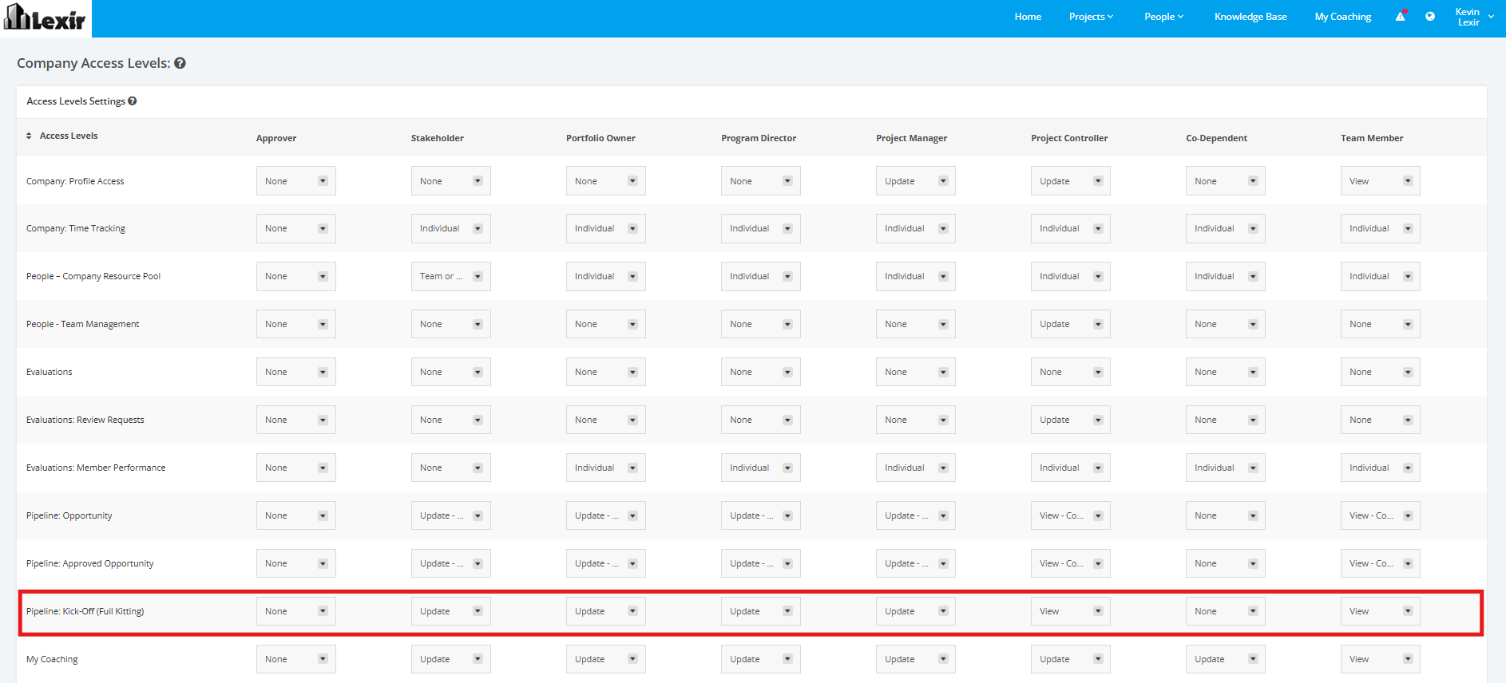Change Co-Dependent access for Company: Time Tracking
The height and width of the screenshot is (683, 1506).
[1226, 228]
